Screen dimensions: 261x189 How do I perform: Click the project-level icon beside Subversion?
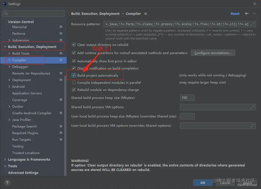pos(61,40)
